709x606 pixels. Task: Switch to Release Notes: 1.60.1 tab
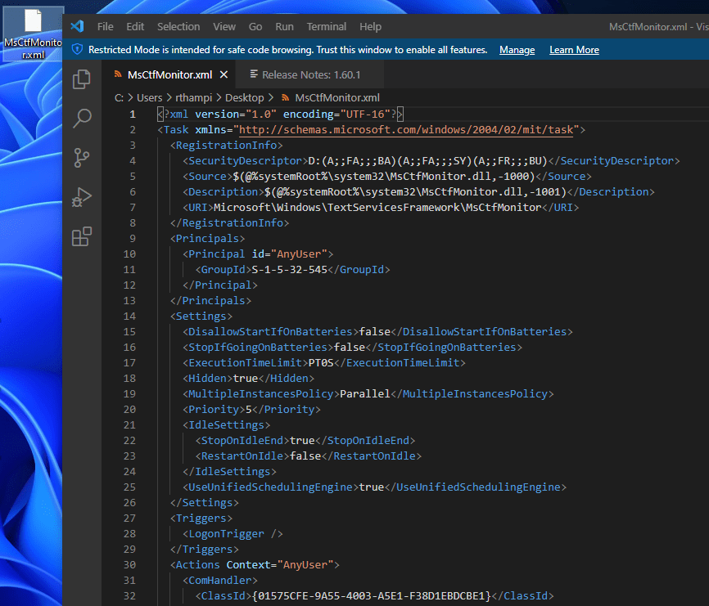(311, 75)
